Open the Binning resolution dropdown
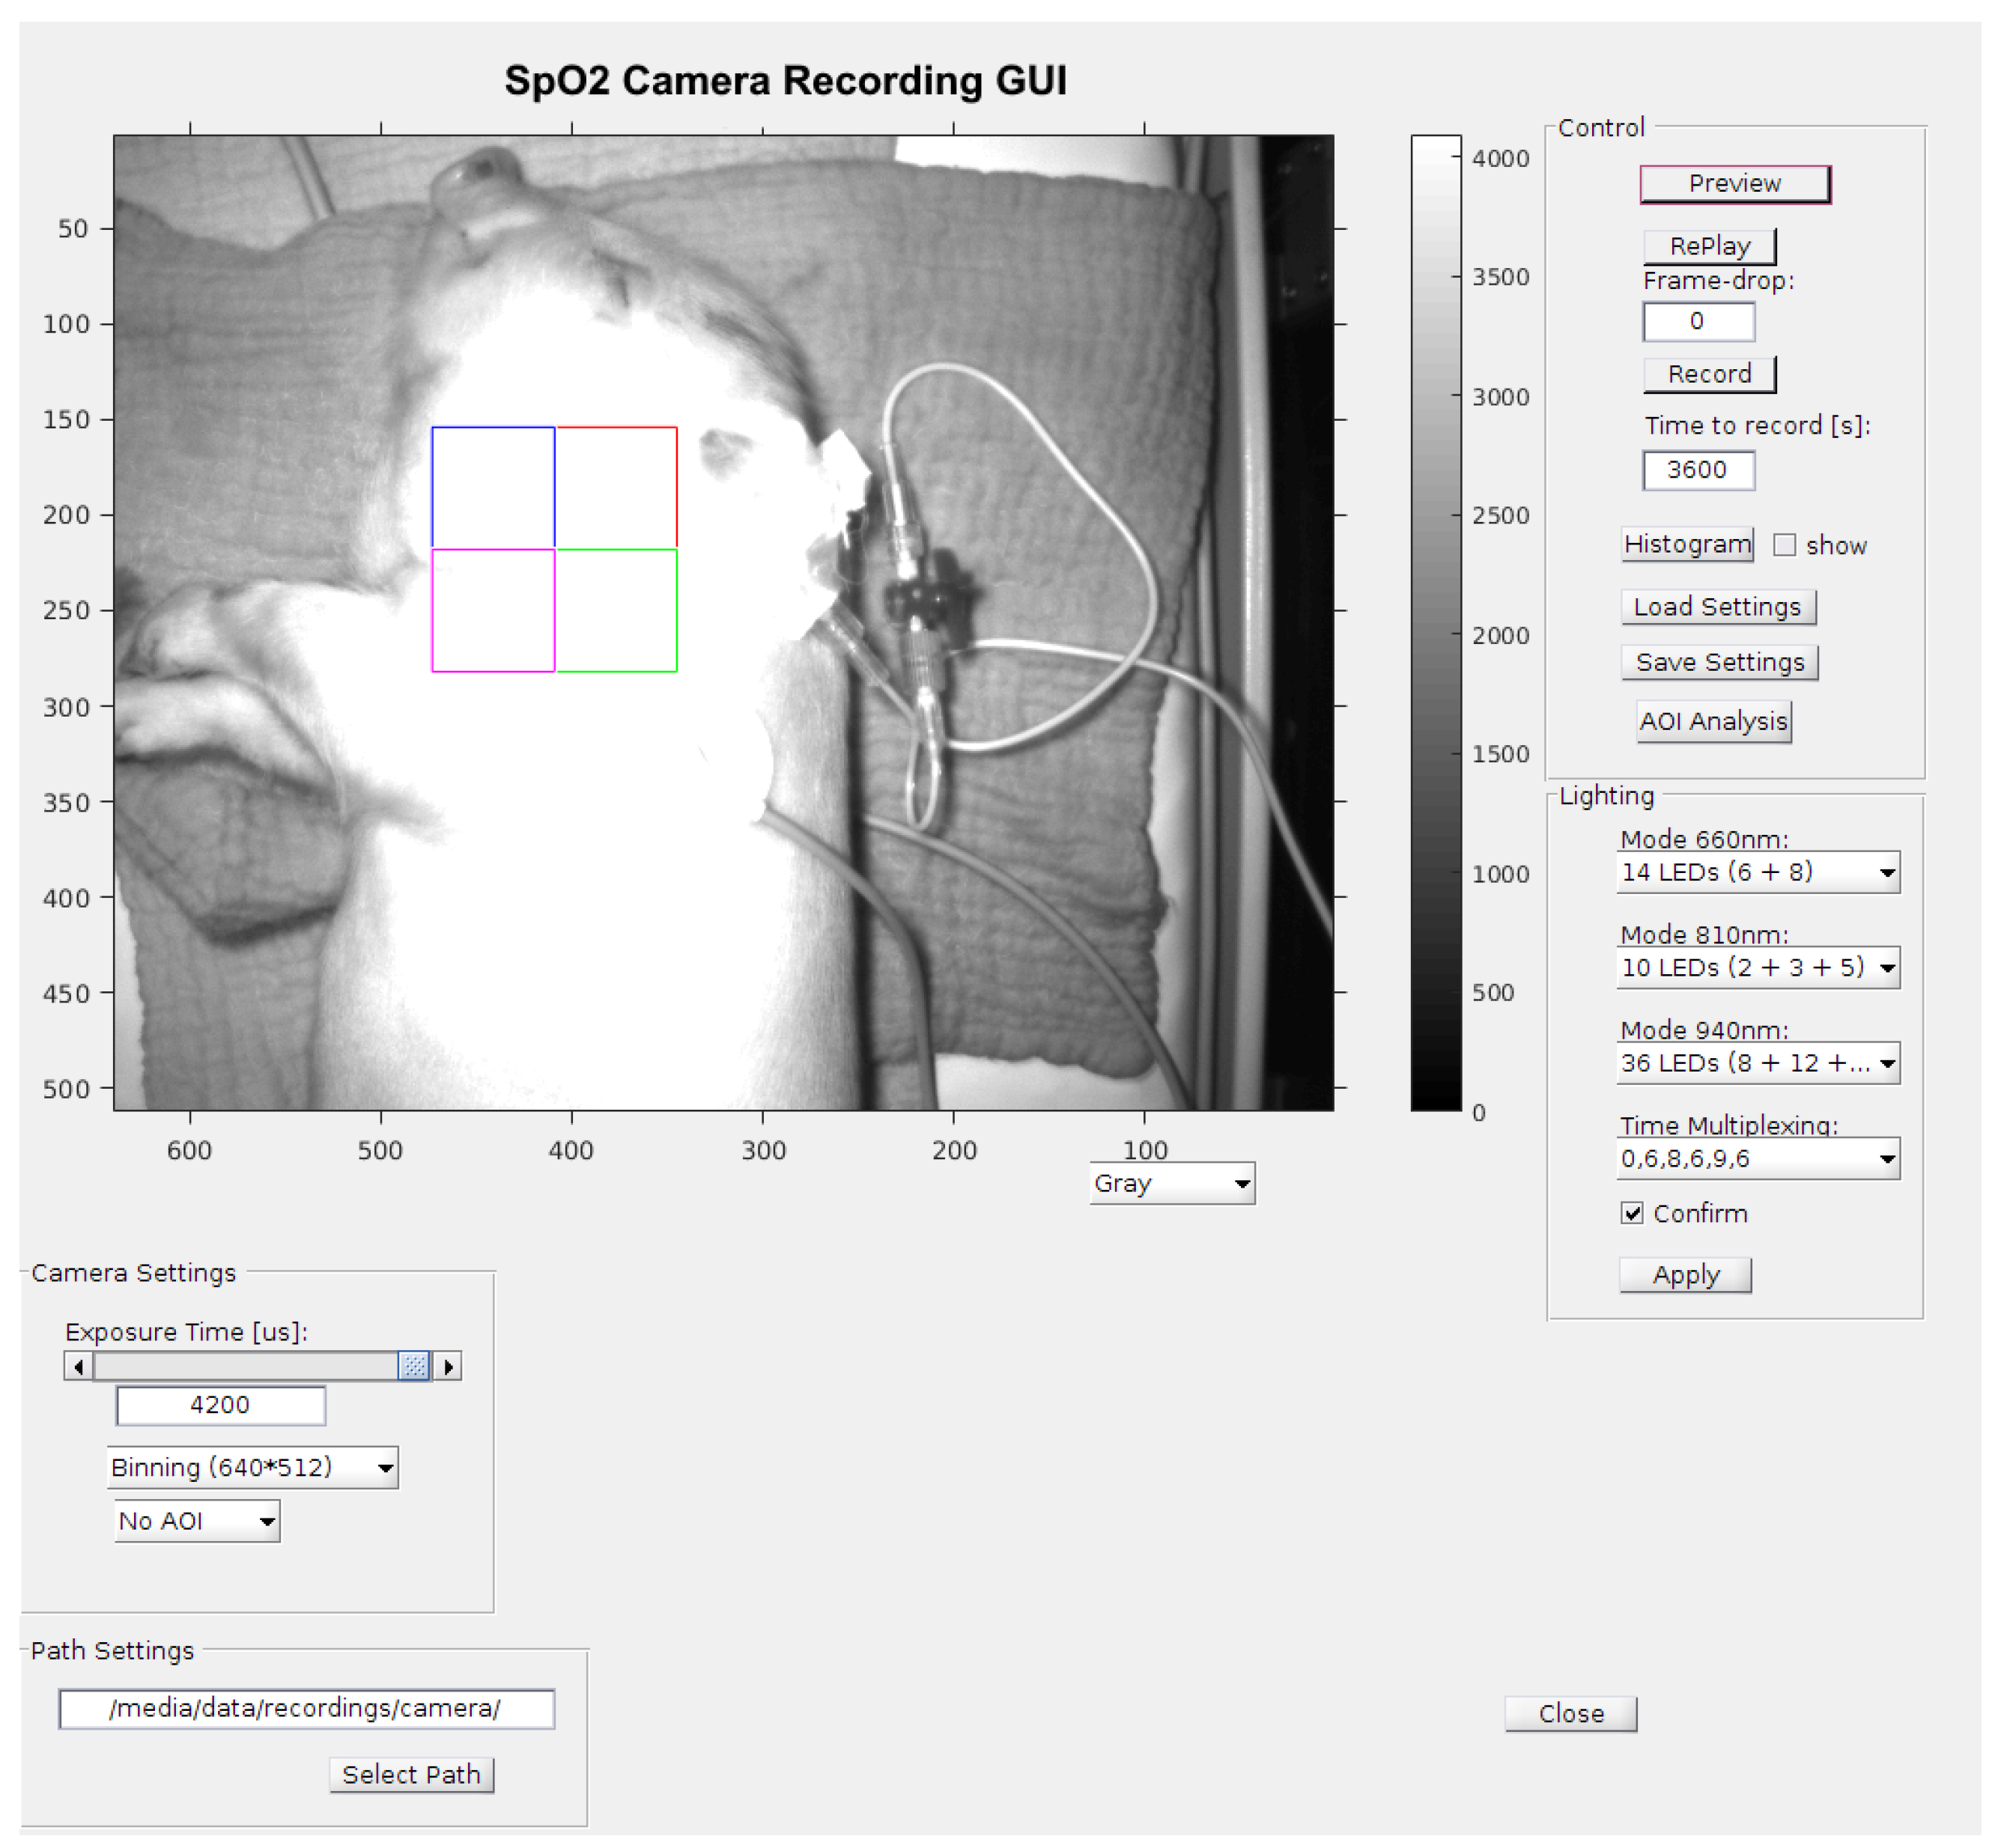This screenshot has height=1848, width=2001. (252, 1468)
